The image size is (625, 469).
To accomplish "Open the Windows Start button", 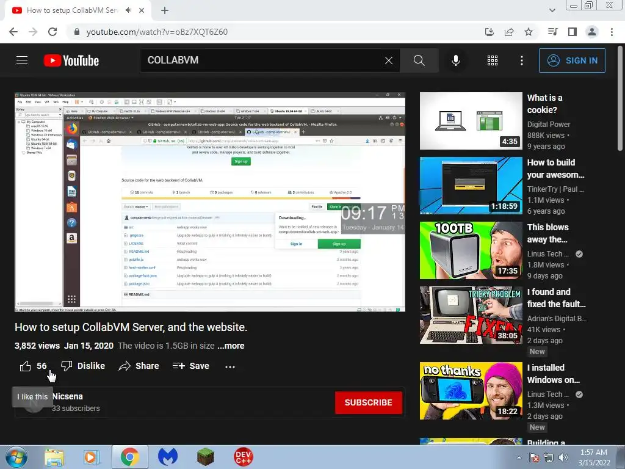I will [x=16, y=457].
